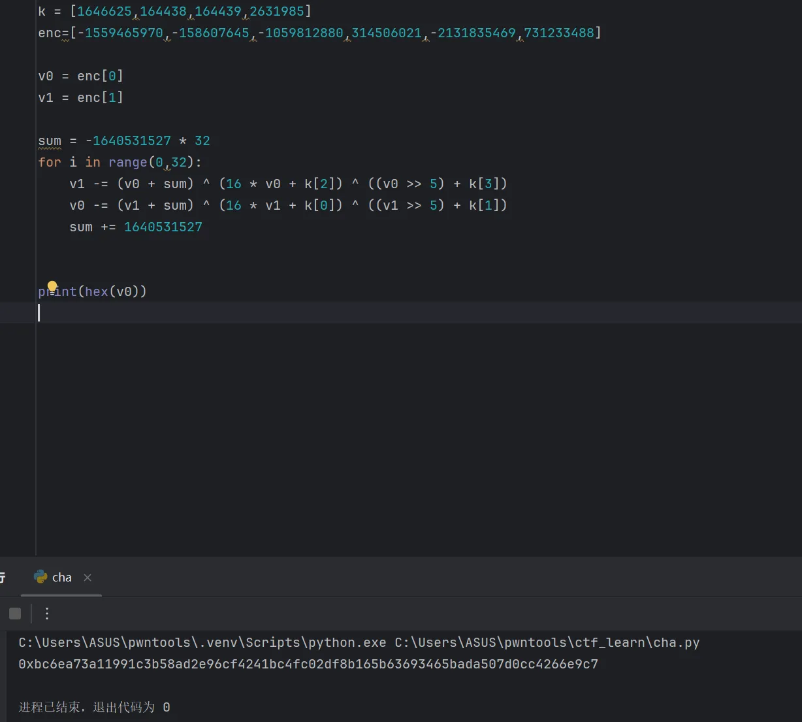802x722 pixels.
Task: Place cursor on v1 = enc[1]
Action: 80,97
